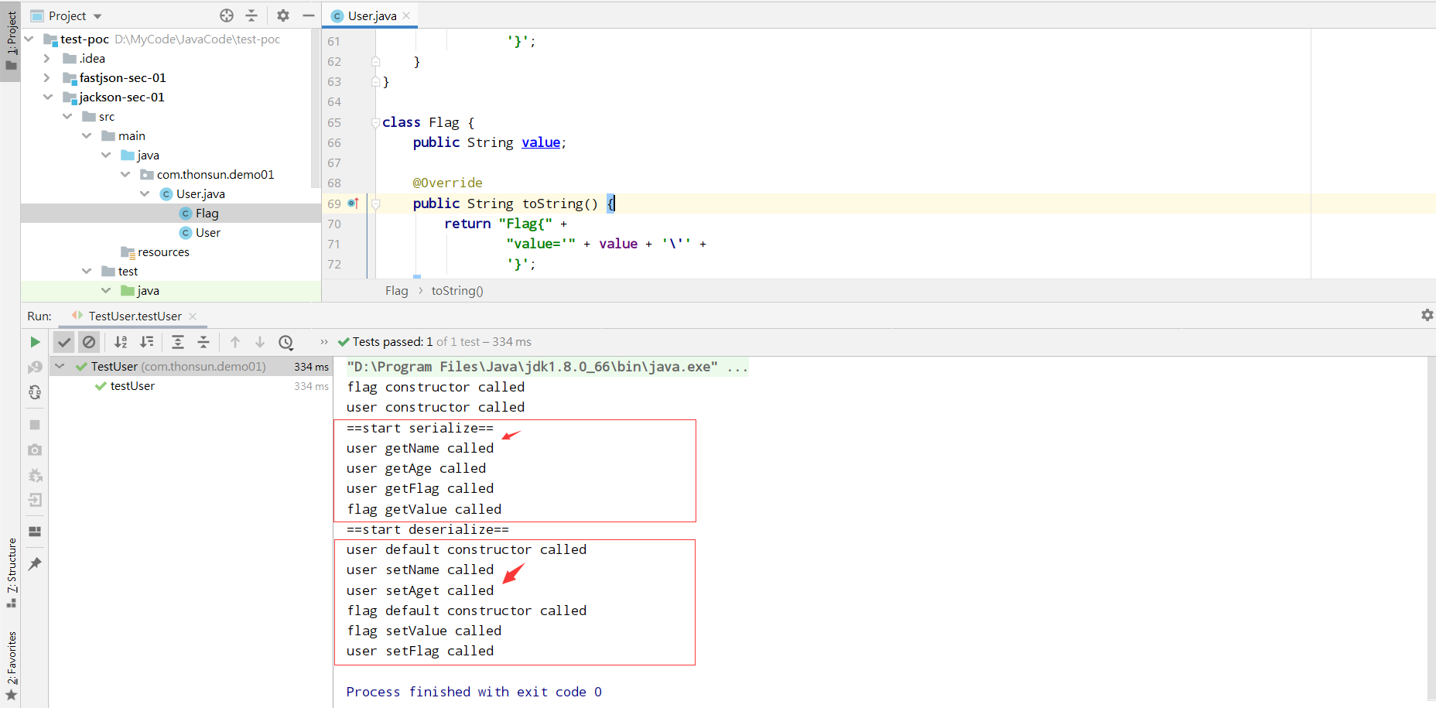Go to next failed test
Viewport: 1436px width, 708px height.
[x=260, y=342]
